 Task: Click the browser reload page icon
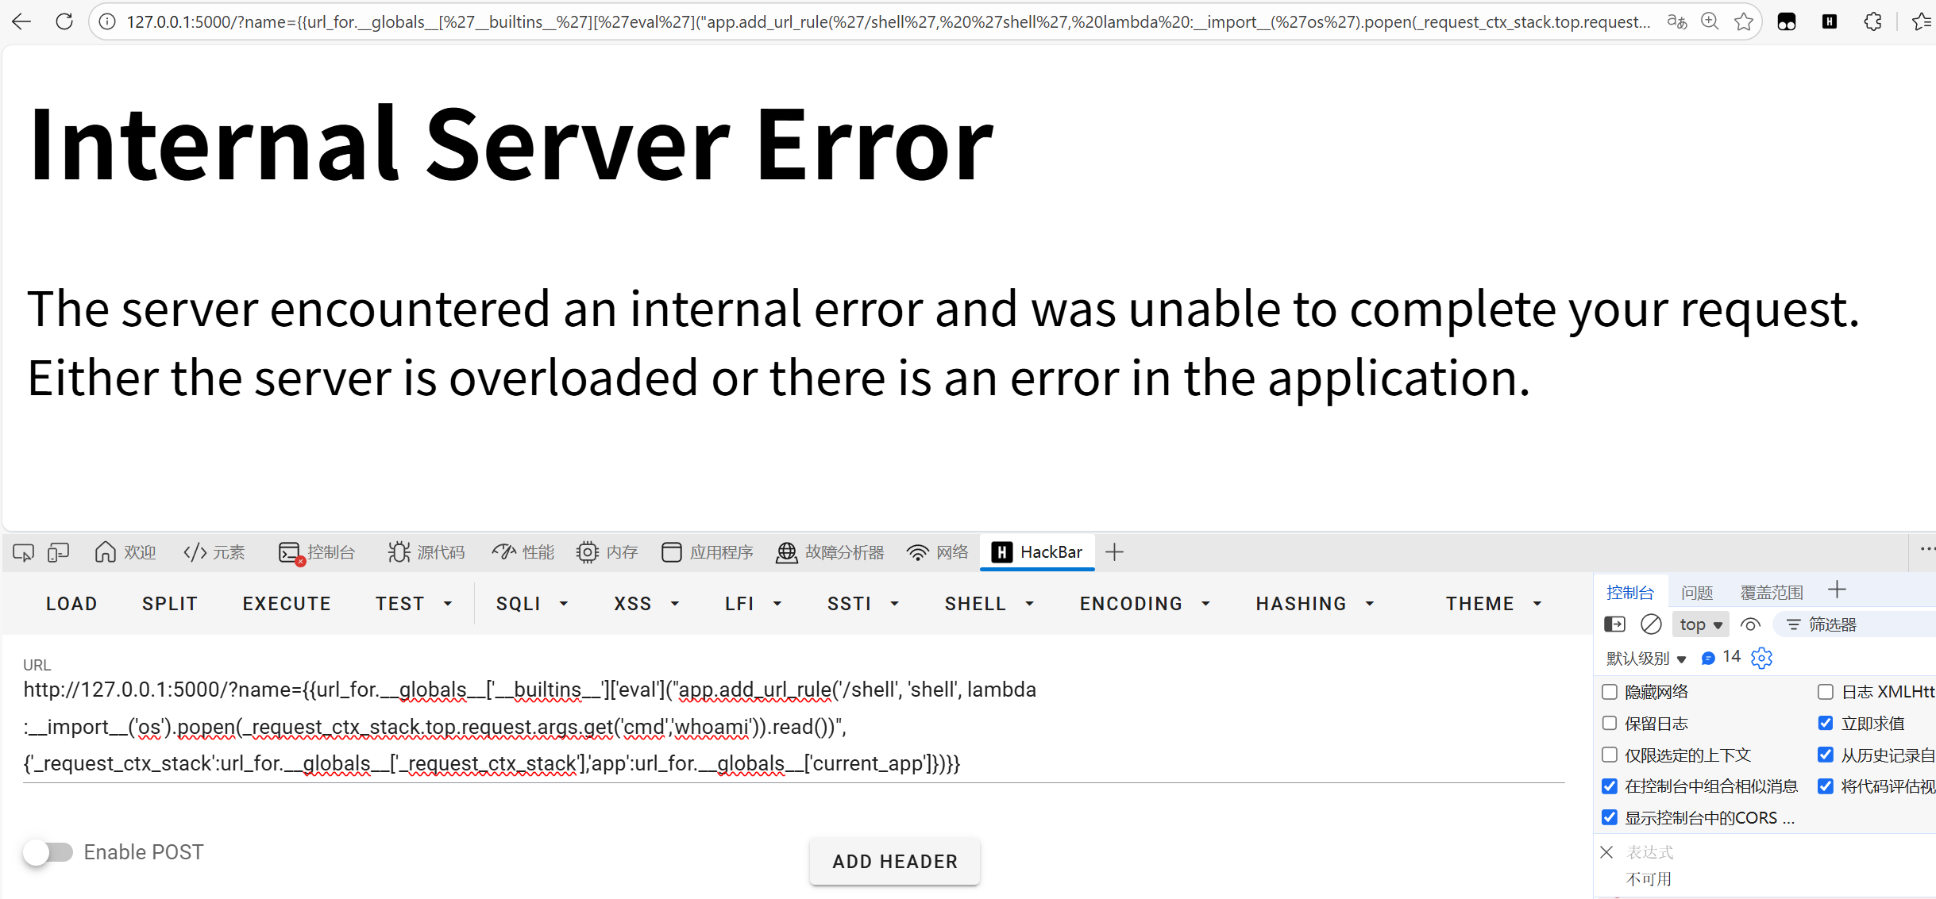pos(64,21)
